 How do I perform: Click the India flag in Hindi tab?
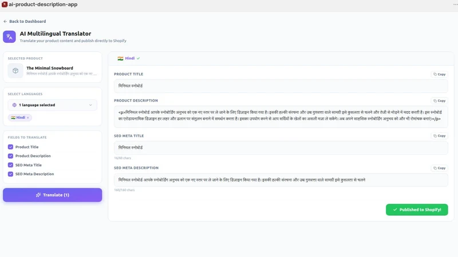[120, 58]
